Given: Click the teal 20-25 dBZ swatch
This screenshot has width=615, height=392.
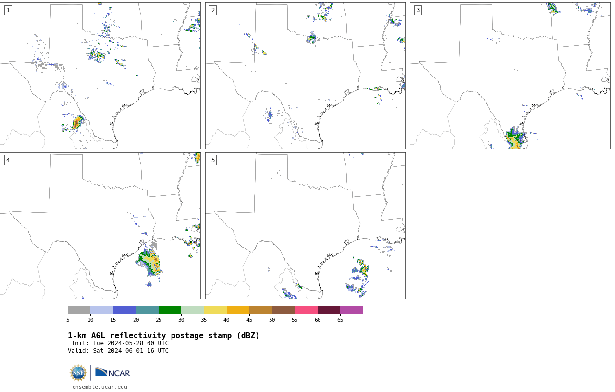Looking at the screenshot, I should point(147,310).
